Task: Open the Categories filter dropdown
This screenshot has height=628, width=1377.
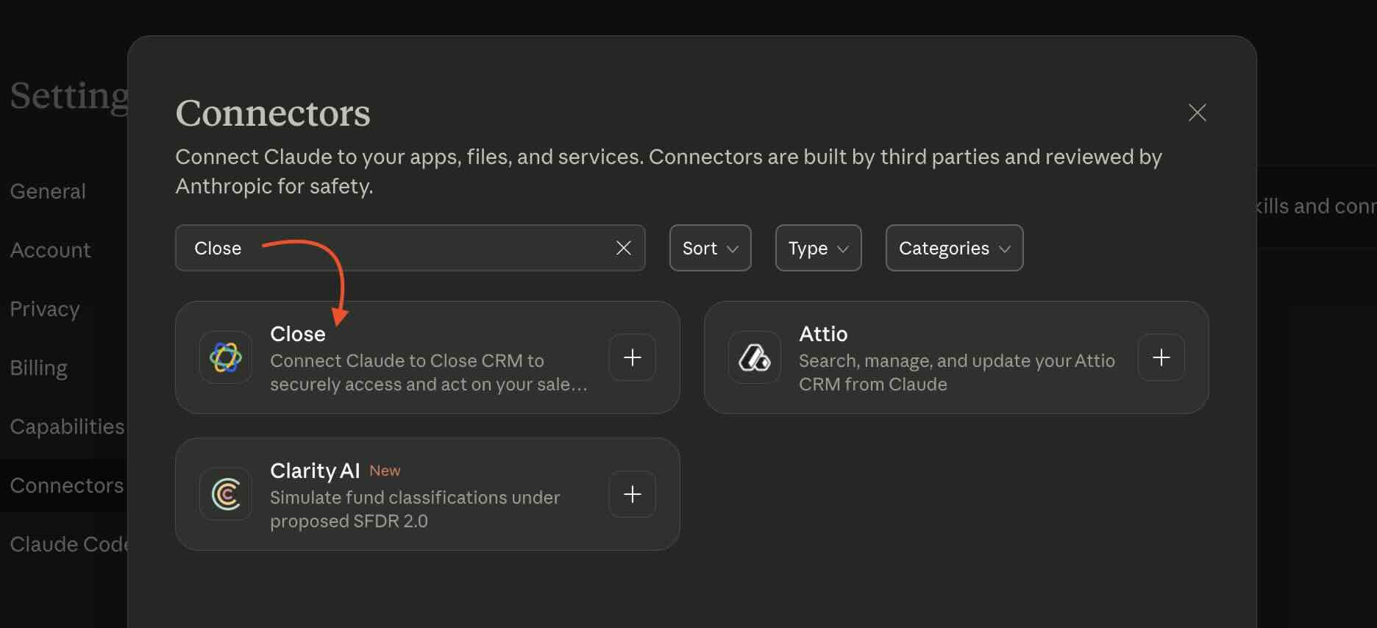Action: tap(954, 249)
